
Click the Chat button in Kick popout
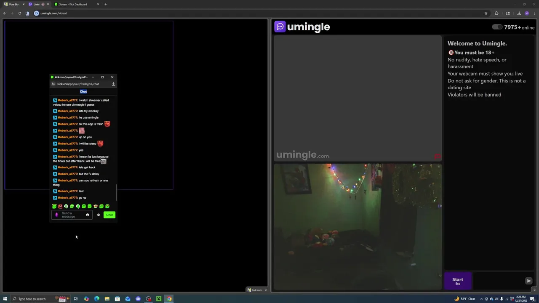(109, 215)
